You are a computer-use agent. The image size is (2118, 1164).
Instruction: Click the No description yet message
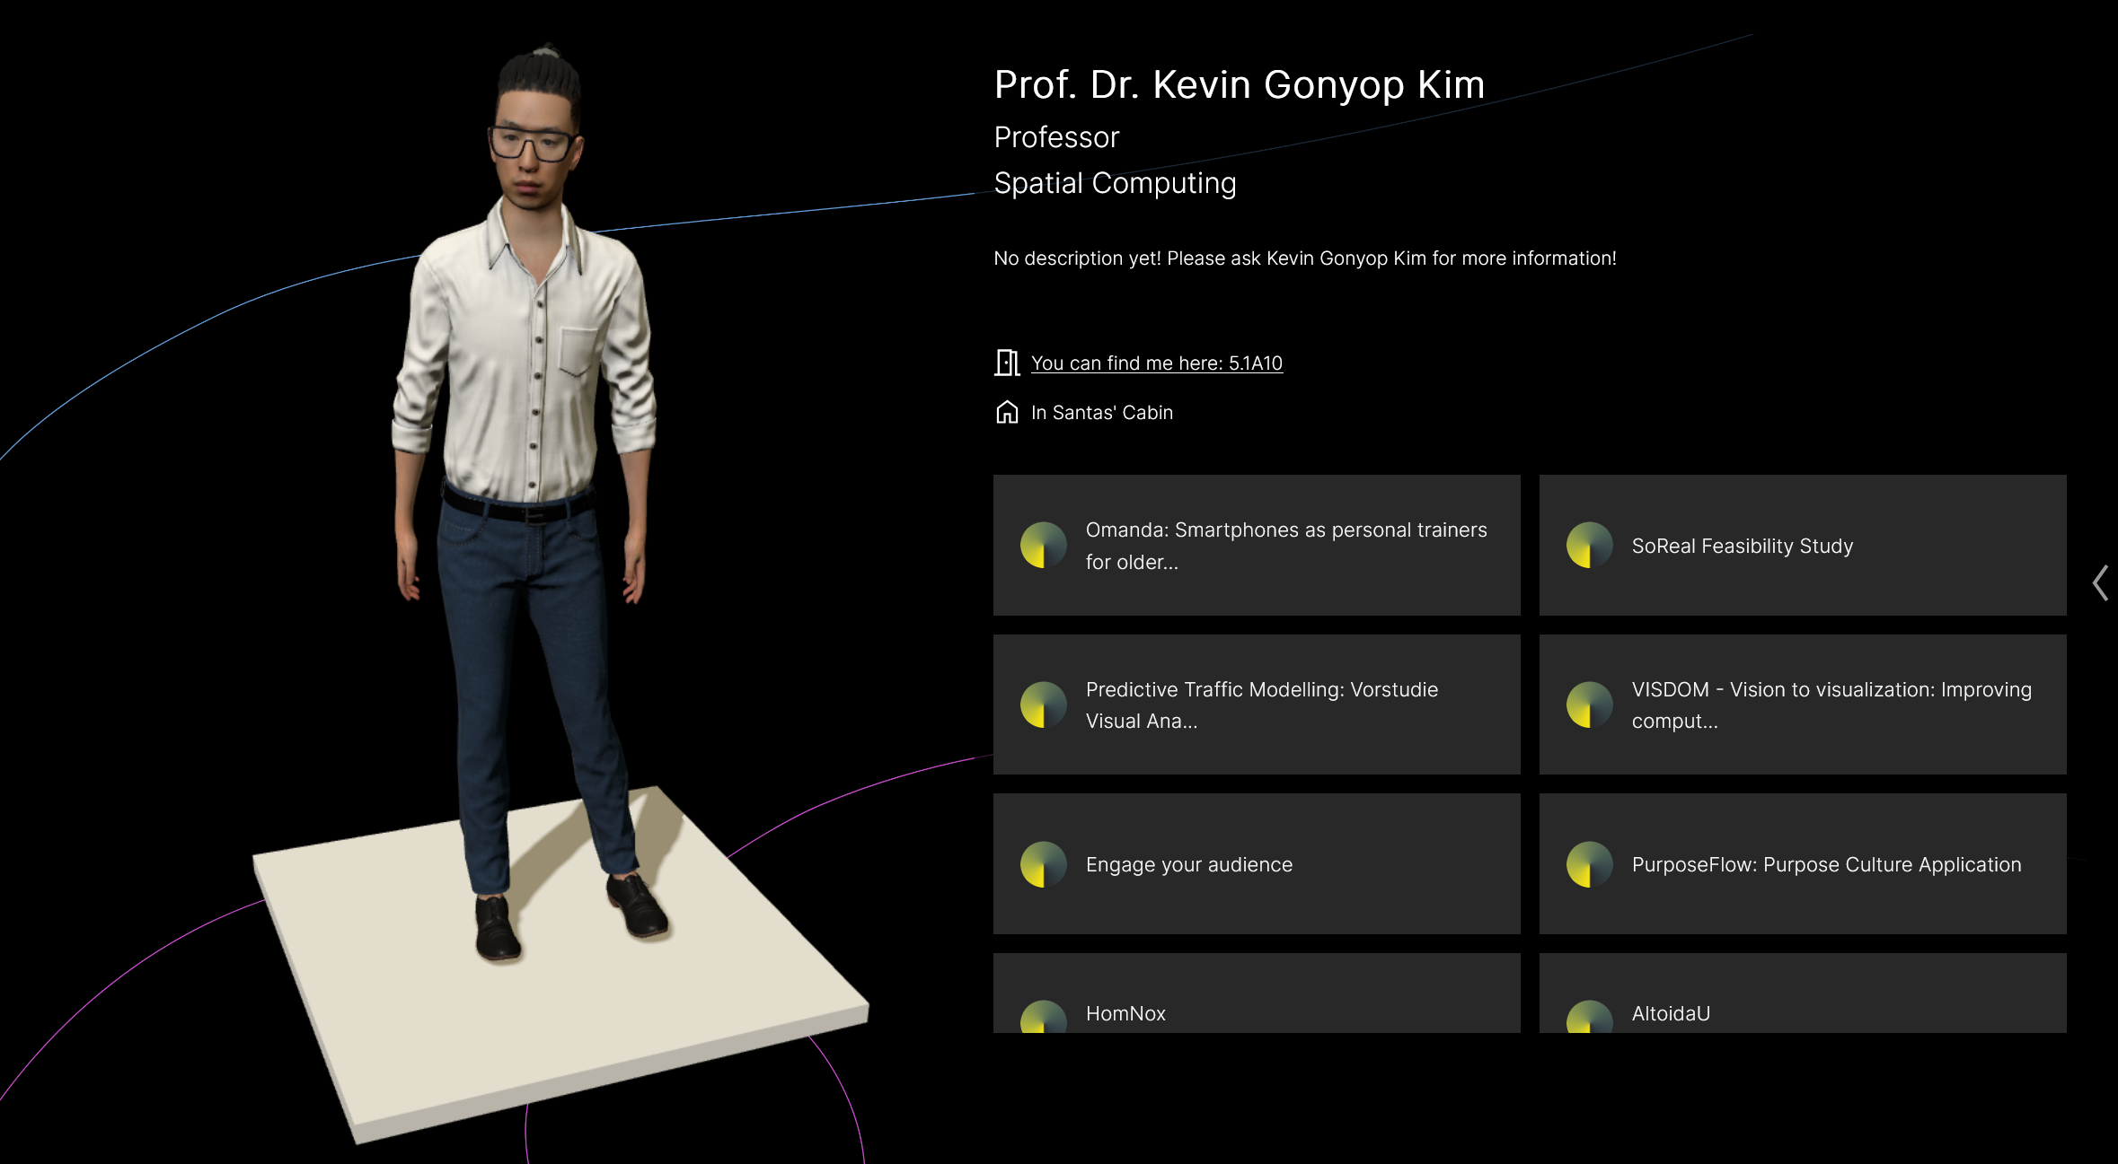1305,258
